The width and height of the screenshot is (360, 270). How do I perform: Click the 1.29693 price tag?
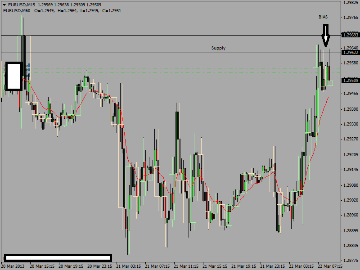coord(351,35)
